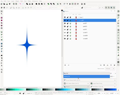
Task: Pick the brightest blue swatch ending the palette
Action: coord(116,89)
